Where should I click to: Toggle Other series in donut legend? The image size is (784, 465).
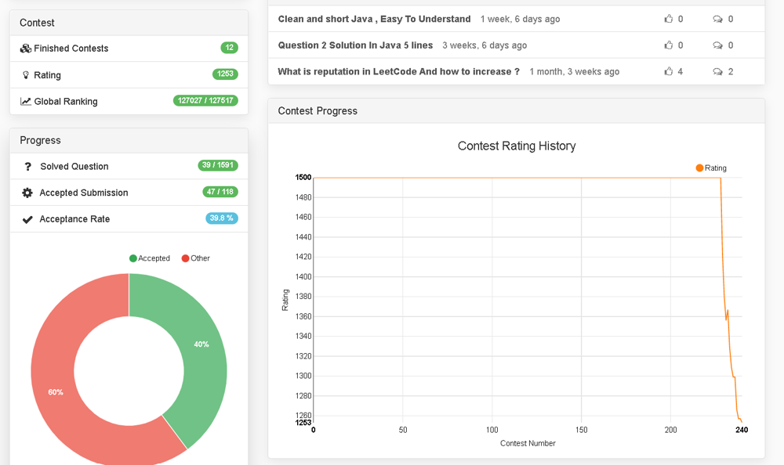point(195,258)
